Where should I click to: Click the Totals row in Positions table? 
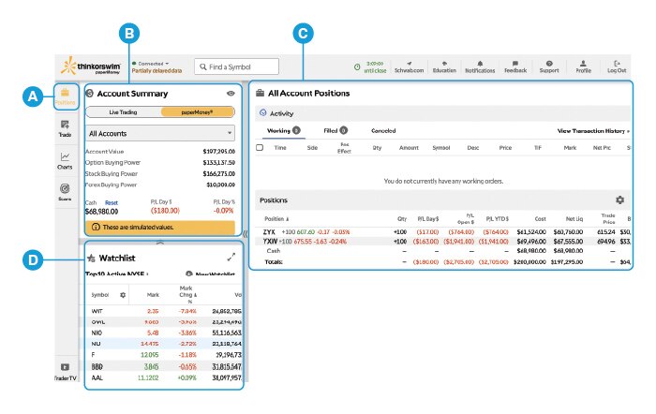pos(442,261)
